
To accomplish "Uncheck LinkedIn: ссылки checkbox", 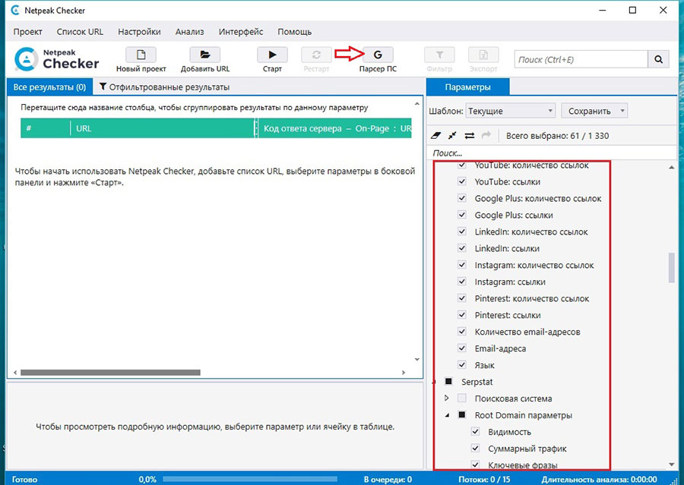I will 462,248.
